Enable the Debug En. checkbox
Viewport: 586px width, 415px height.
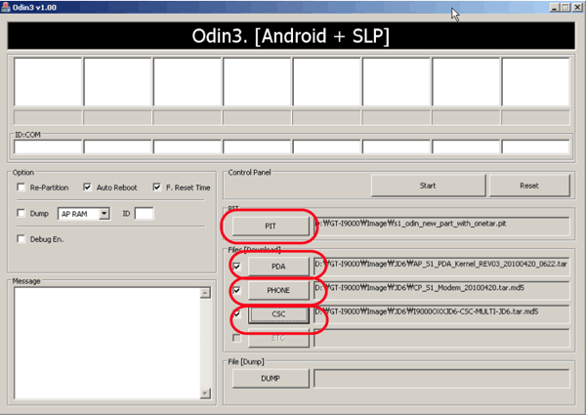(x=21, y=238)
